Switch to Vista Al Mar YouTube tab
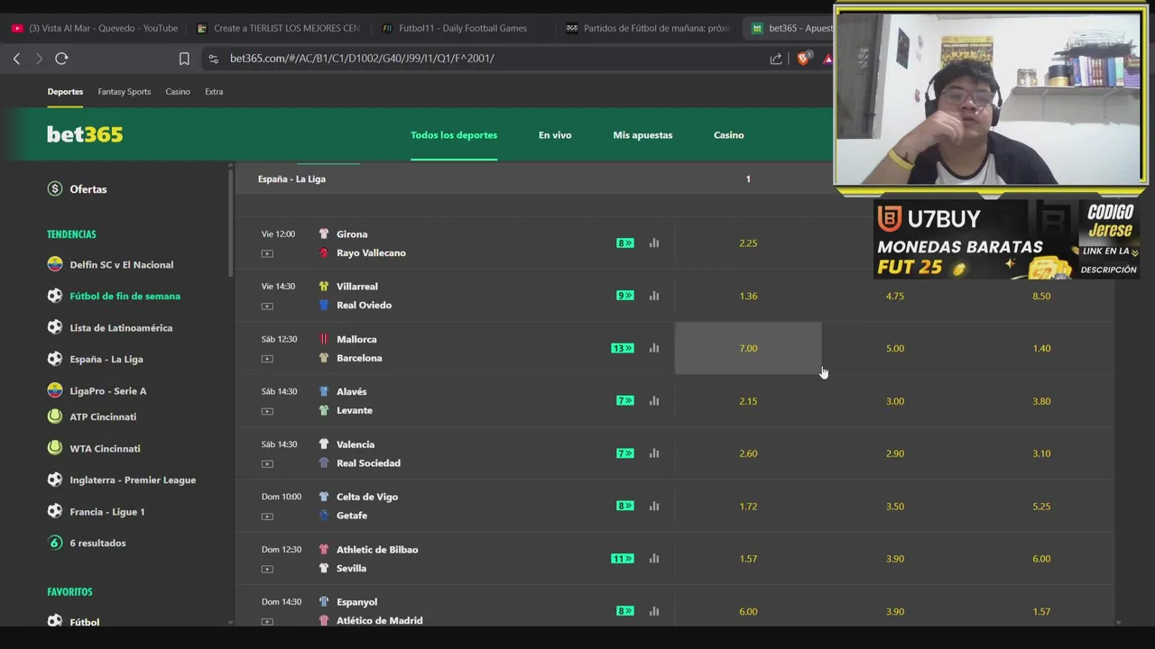1155x649 pixels. [x=94, y=28]
